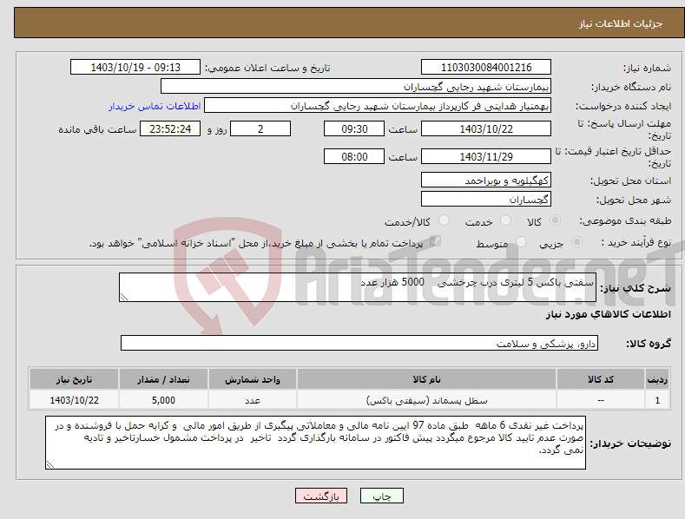
Task: Click the buyer notes text area
Action: click(x=315, y=443)
